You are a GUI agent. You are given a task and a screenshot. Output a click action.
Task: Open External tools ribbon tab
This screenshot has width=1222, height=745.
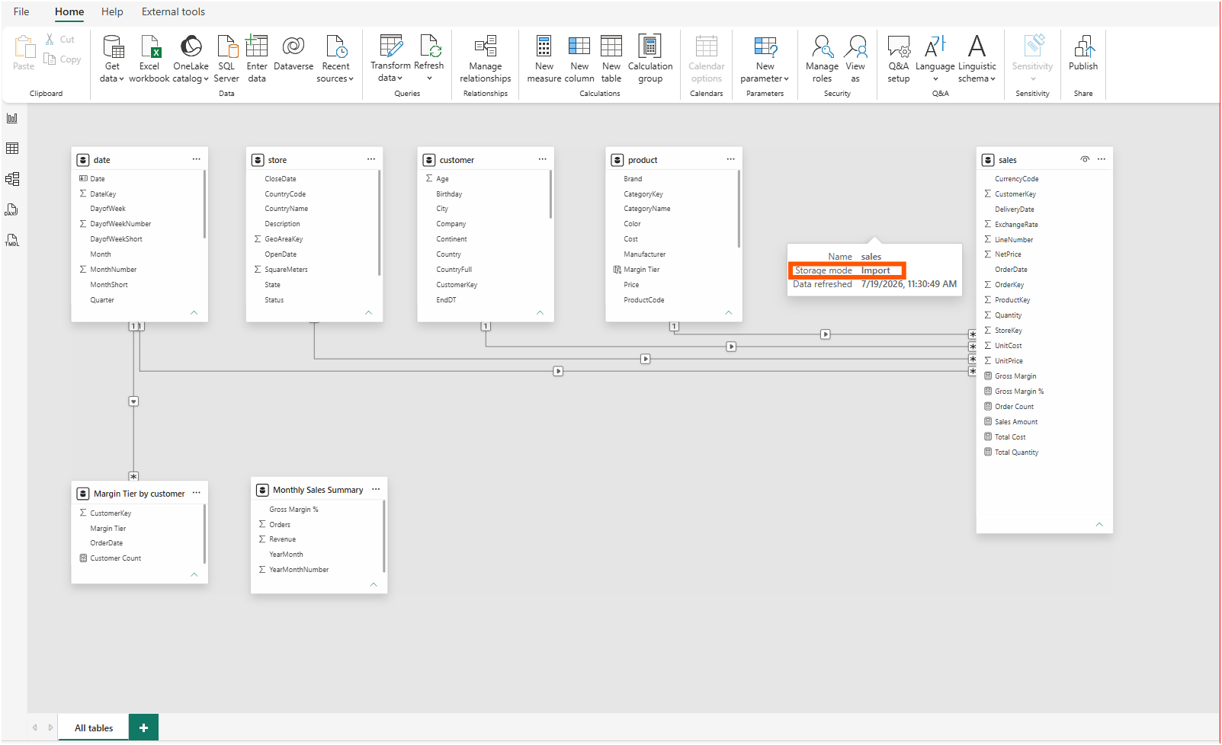pos(173,11)
